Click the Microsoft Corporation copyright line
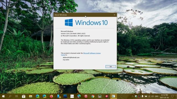 (x=76, y=36)
